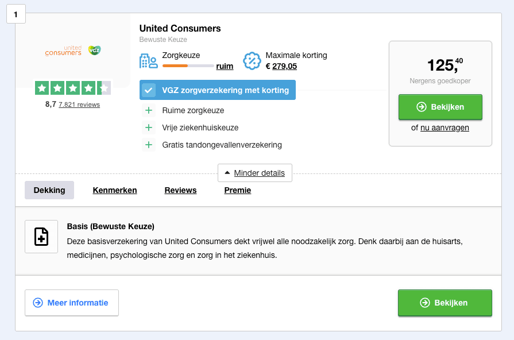Click the Zorgkeuze hospital building icon

click(x=149, y=61)
